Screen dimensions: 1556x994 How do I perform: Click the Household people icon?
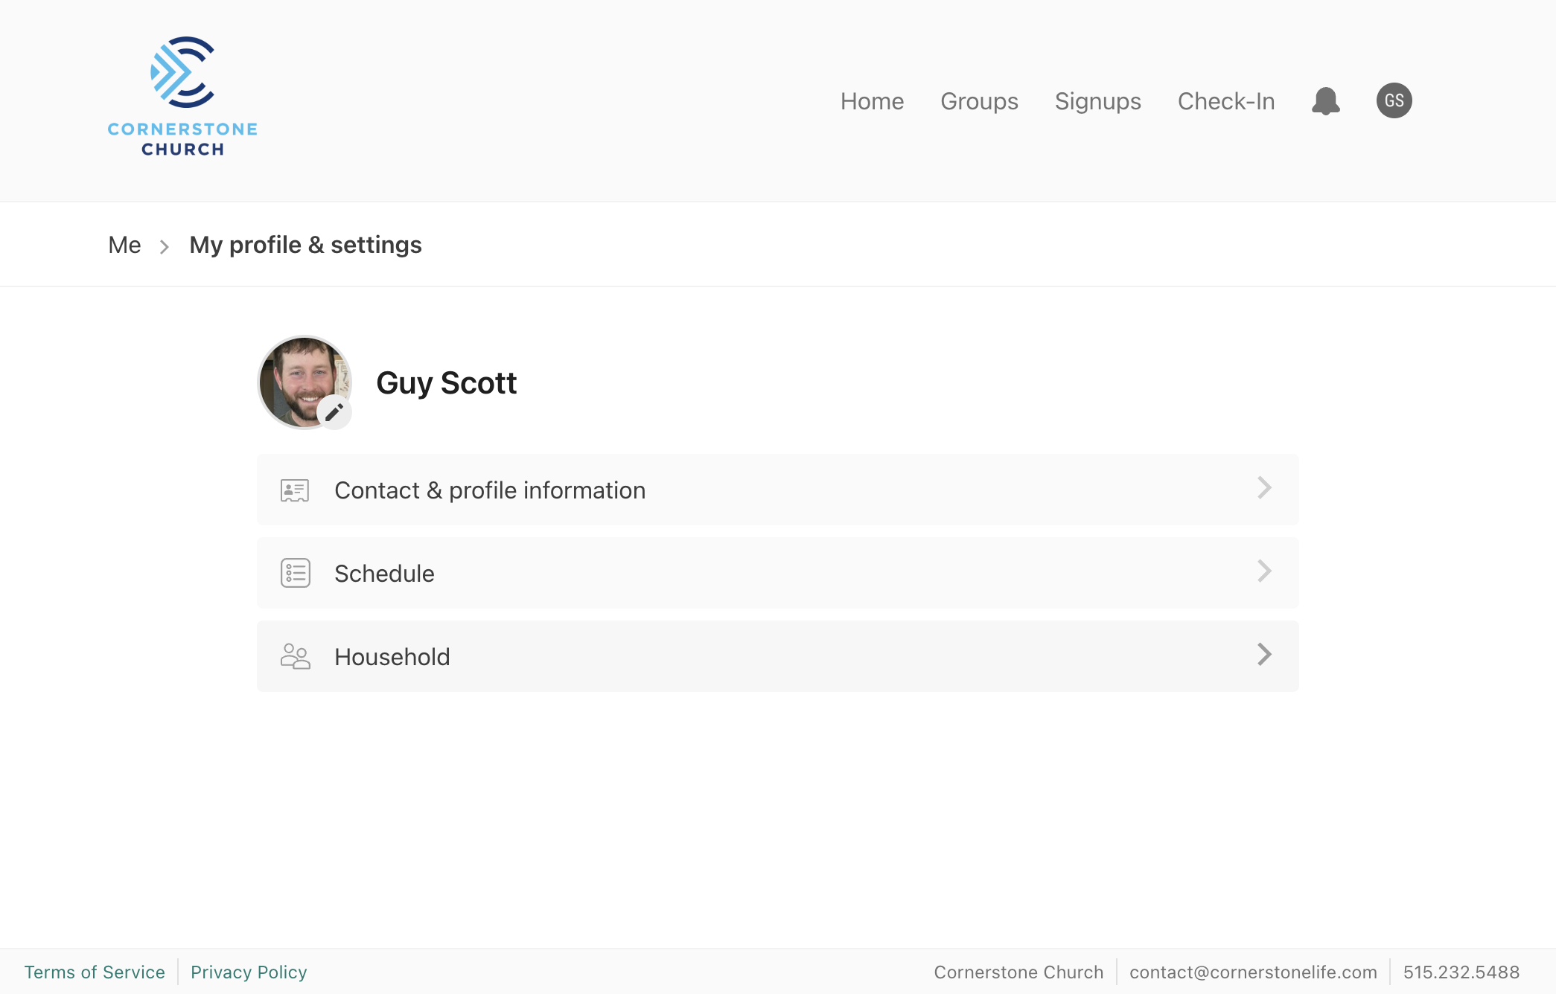pyautogui.click(x=295, y=656)
